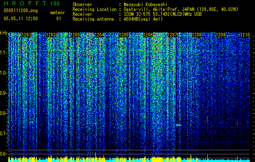Click the Observer label

click(82, 4)
